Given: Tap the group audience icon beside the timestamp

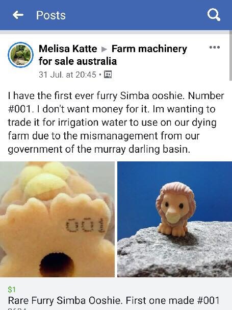Looking at the screenshot, I should click(108, 75).
